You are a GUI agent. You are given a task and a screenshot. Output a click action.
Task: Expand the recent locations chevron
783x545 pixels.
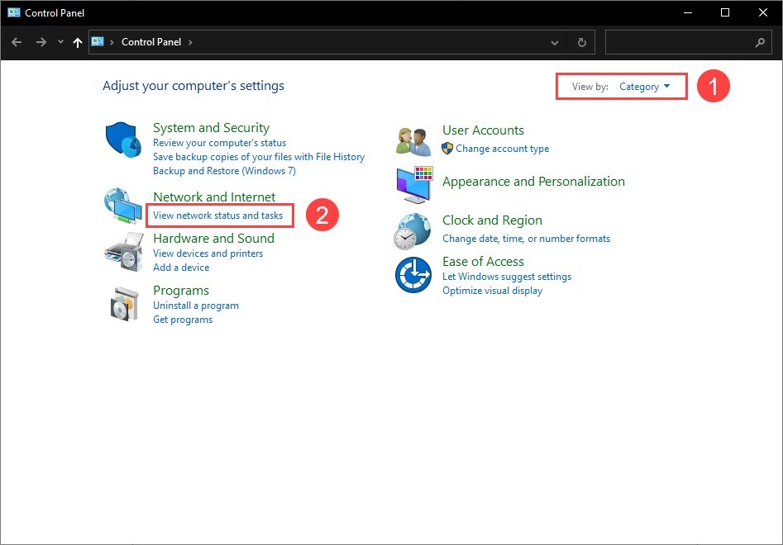[x=60, y=42]
